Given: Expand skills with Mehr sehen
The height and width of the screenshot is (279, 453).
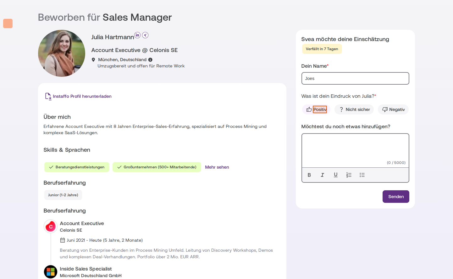Looking at the screenshot, I should 217,167.
